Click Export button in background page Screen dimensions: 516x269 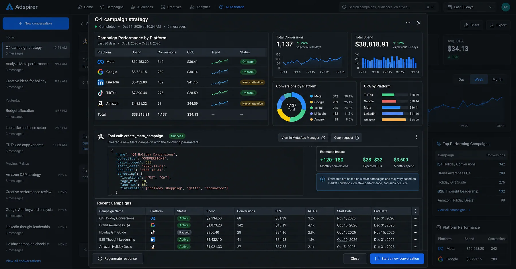point(498,25)
